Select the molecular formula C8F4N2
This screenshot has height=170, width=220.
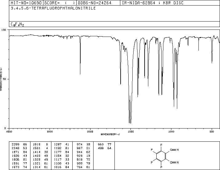pos(17,24)
